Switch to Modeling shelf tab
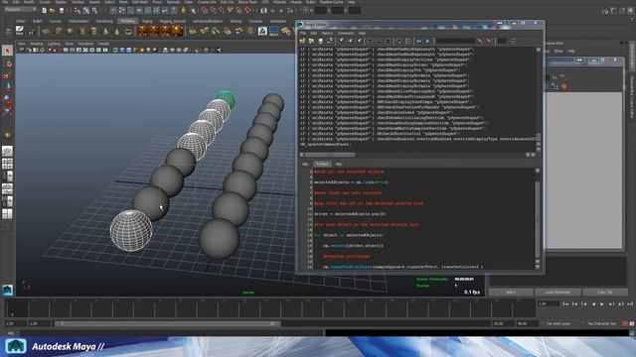Viewport: 636px width, 357px height. coord(128,21)
